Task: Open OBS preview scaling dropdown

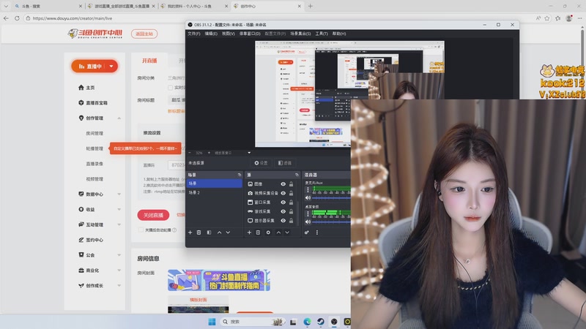Action: [x=249, y=153]
